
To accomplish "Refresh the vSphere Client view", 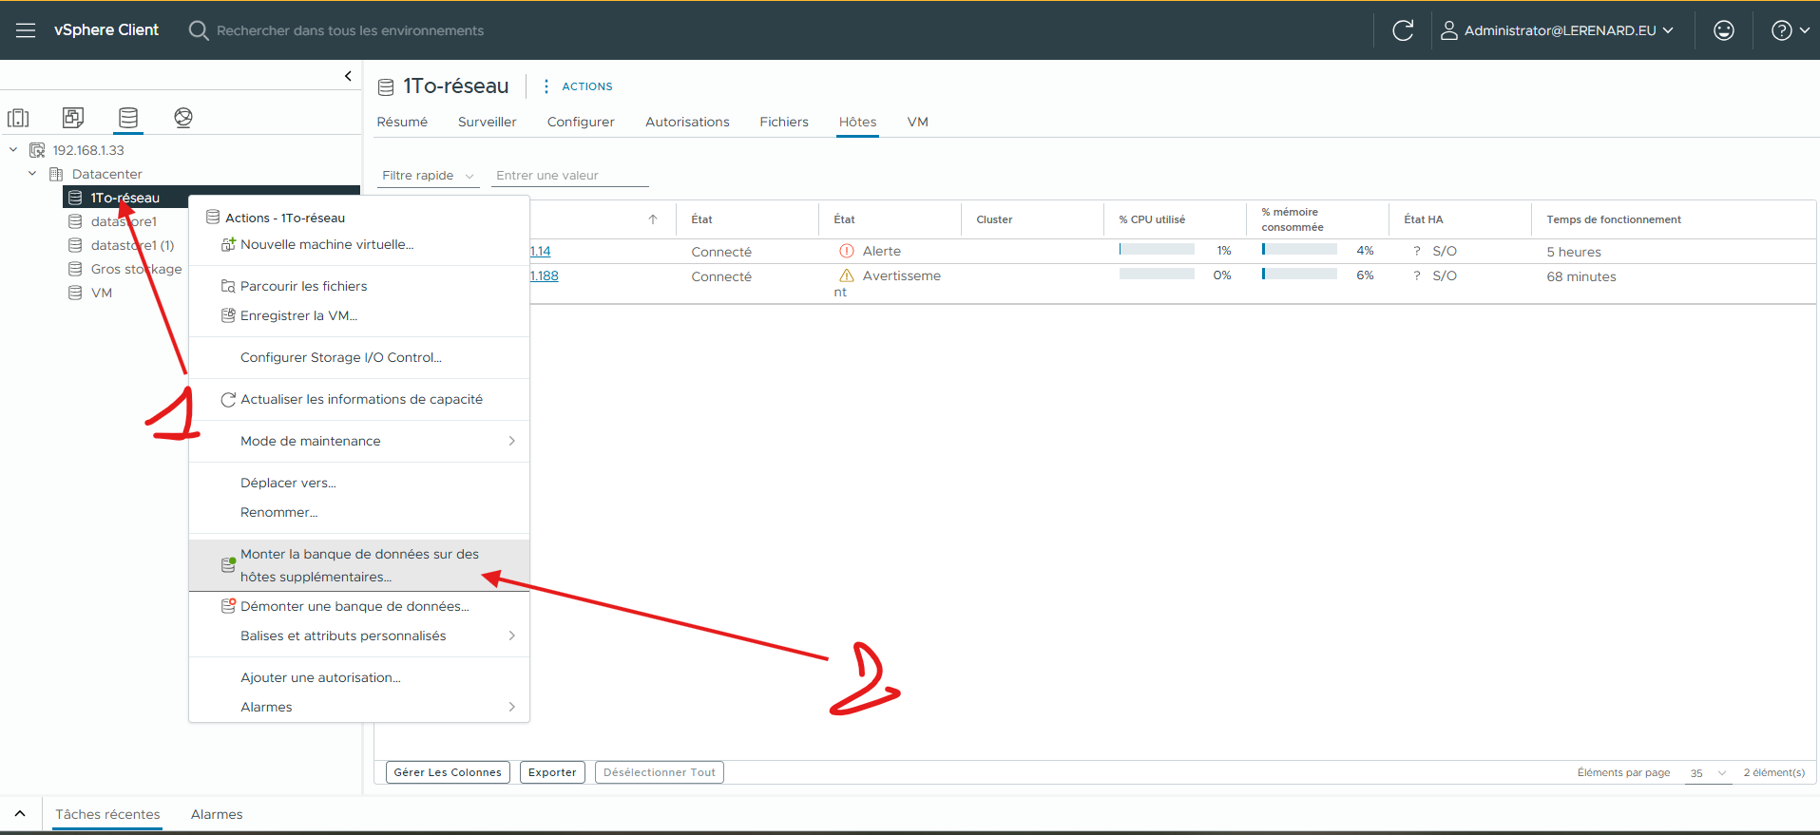I will pos(1403,30).
